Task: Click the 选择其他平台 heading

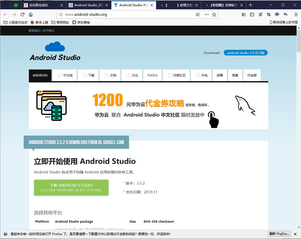Action: click(48, 213)
